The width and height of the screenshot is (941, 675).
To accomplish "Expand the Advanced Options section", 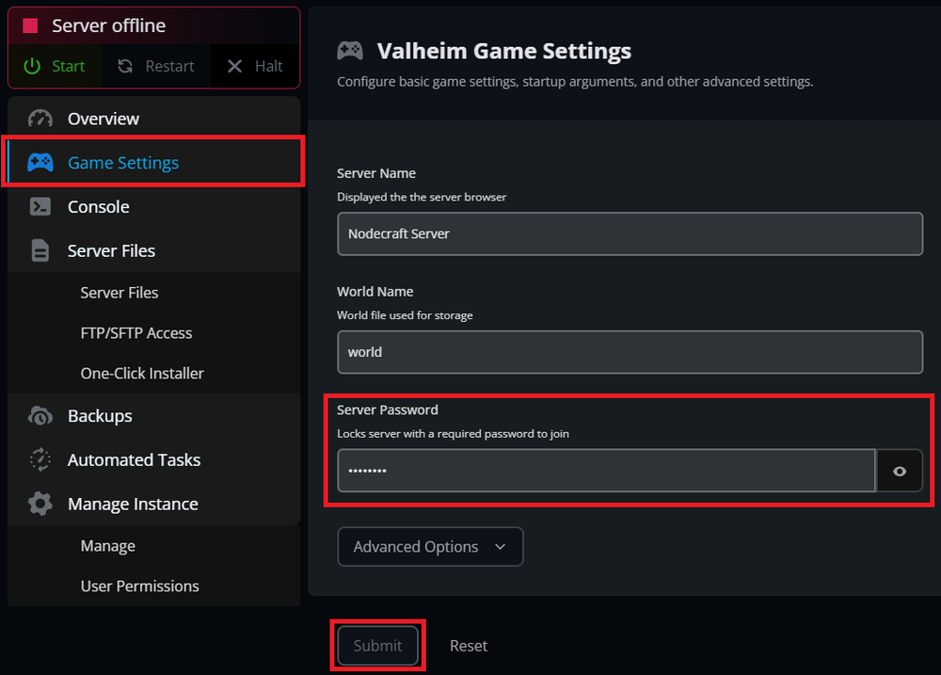I will coord(430,546).
